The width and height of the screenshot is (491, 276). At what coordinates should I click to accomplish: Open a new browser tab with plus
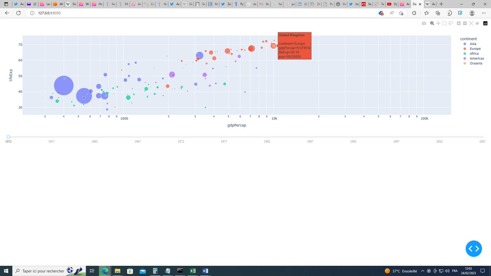(441, 4)
